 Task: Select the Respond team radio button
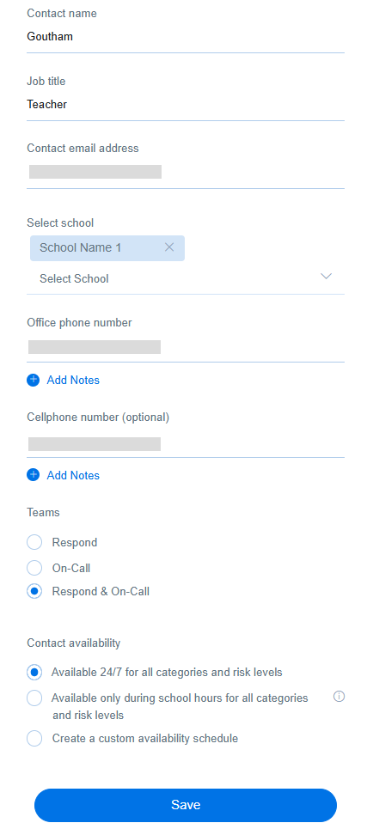pos(34,542)
